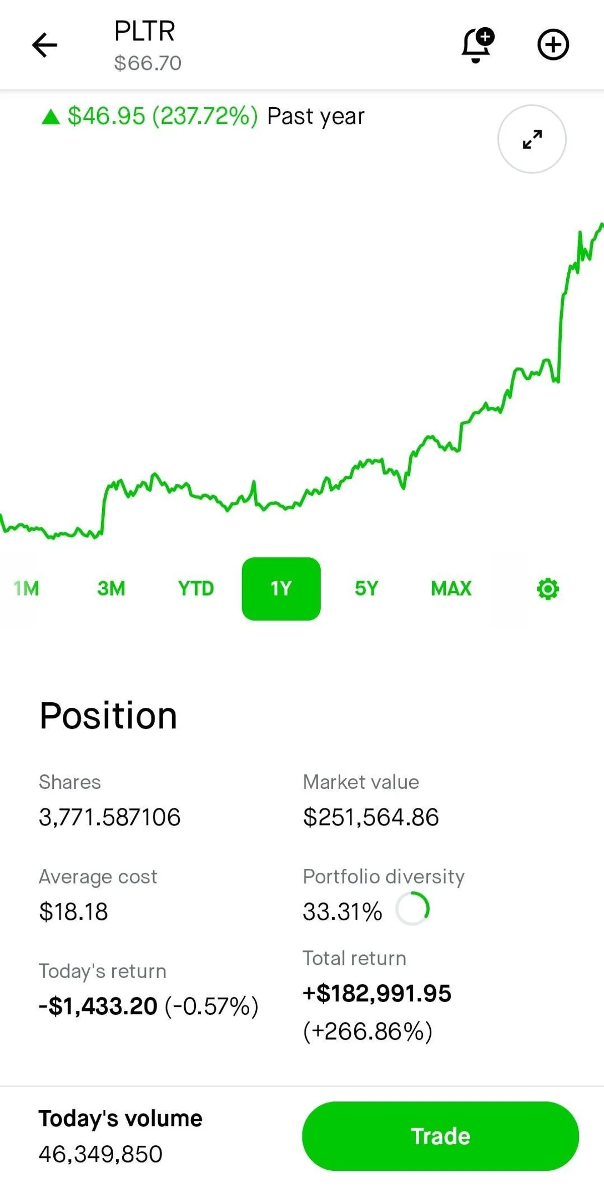Select the YTD time range
This screenshot has width=604, height=1192.
[x=196, y=588]
